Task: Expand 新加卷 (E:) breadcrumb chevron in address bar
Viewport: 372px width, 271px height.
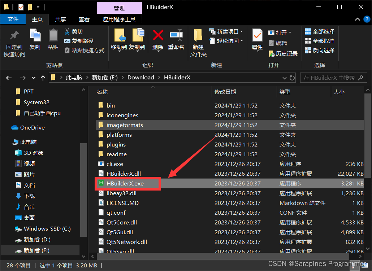Action: click(122, 78)
